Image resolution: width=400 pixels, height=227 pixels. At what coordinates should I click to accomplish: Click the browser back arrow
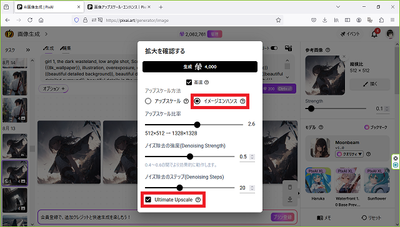pyautogui.click(x=7, y=20)
